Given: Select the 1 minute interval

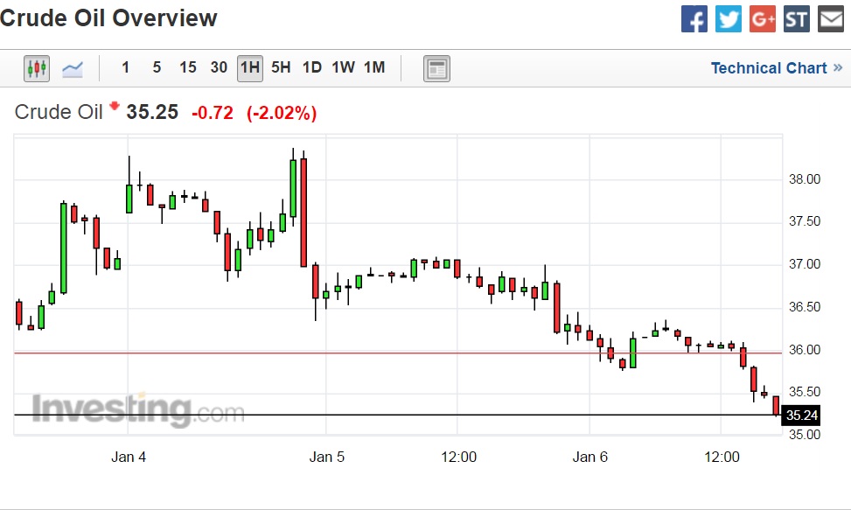Looking at the screenshot, I should 125,67.
